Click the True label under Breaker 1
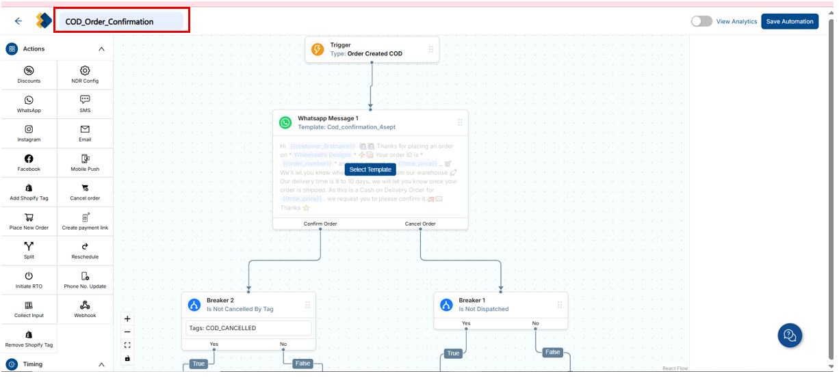The image size is (839, 378). [x=453, y=353]
